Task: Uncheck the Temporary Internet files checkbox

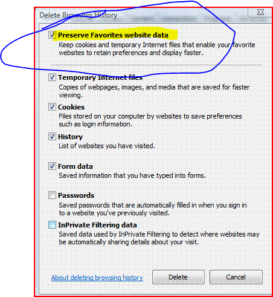Action: point(52,77)
